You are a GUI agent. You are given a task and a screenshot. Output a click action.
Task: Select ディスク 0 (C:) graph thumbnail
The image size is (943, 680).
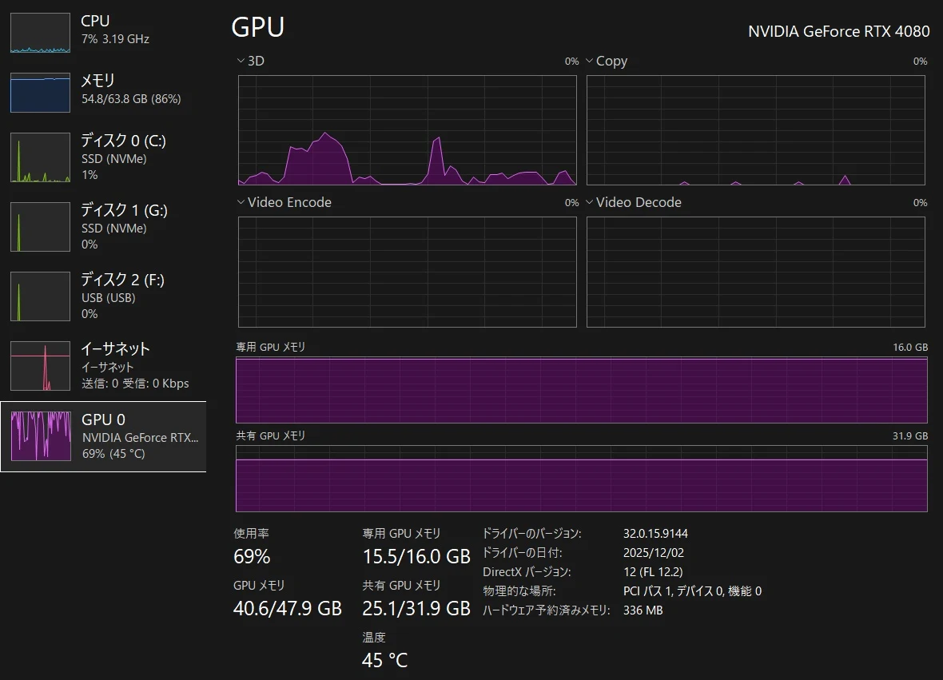click(40, 157)
